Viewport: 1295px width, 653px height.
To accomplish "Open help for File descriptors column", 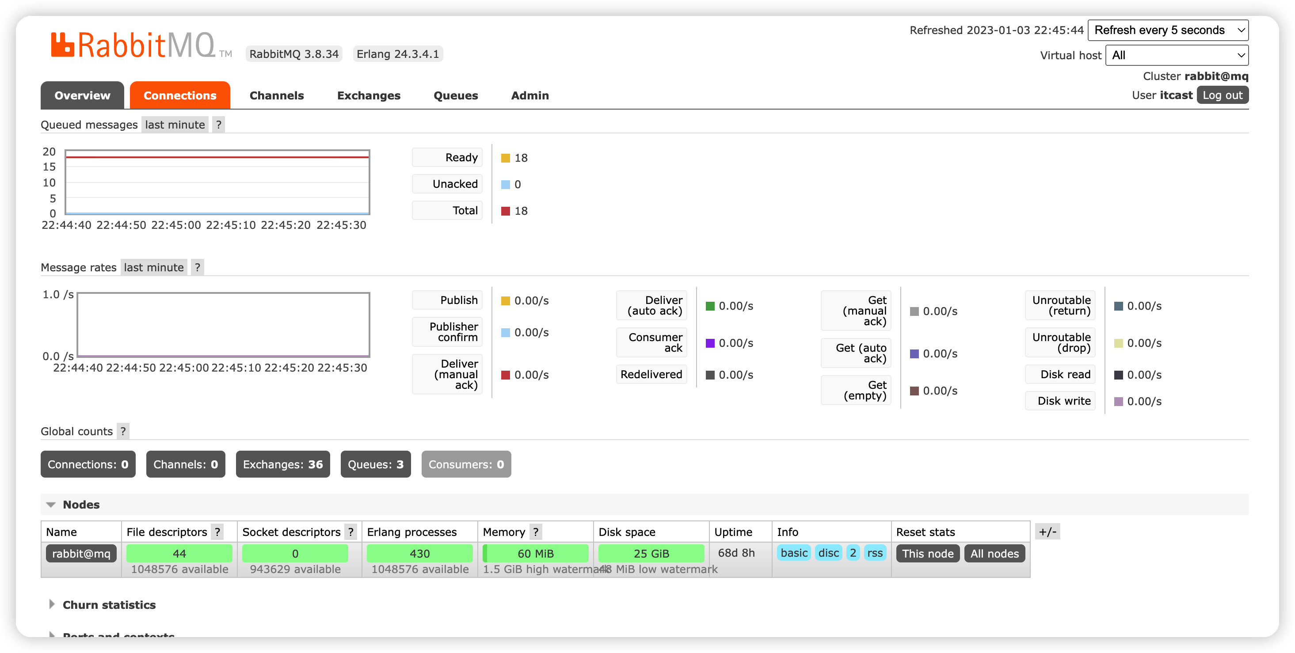I will click(218, 532).
